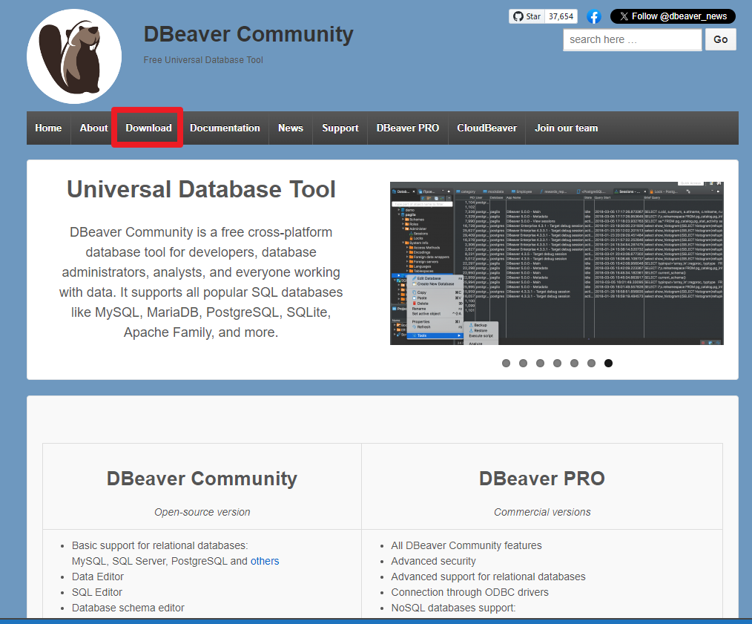Open the About page
This screenshot has width=752, height=624.
(x=93, y=128)
